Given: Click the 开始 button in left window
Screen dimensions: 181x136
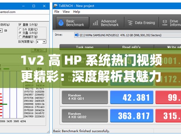Looking at the screenshot, I should click(39, 50).
